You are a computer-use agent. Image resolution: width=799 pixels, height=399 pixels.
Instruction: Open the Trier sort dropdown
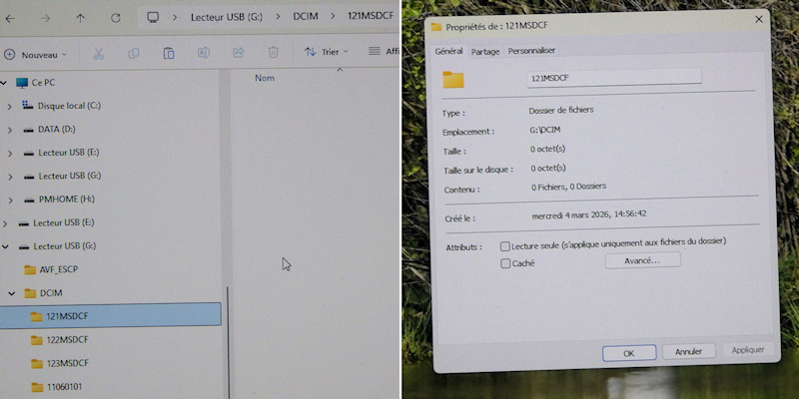point(327,52)
